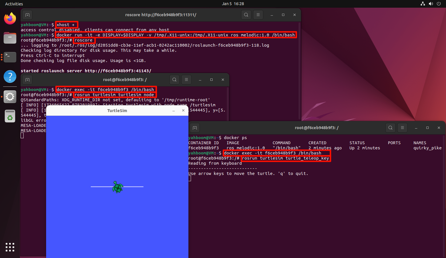The image size is (446, 258).
Task: Click the turtle in TurtleSim window
Action: [x=118, y=187]
